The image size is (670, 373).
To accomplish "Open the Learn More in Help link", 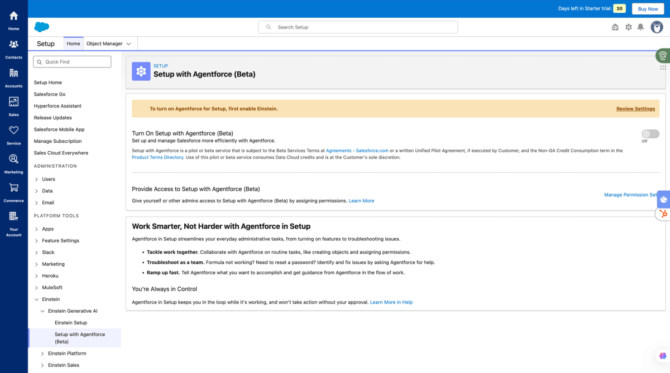I will [x=391, y=302].
